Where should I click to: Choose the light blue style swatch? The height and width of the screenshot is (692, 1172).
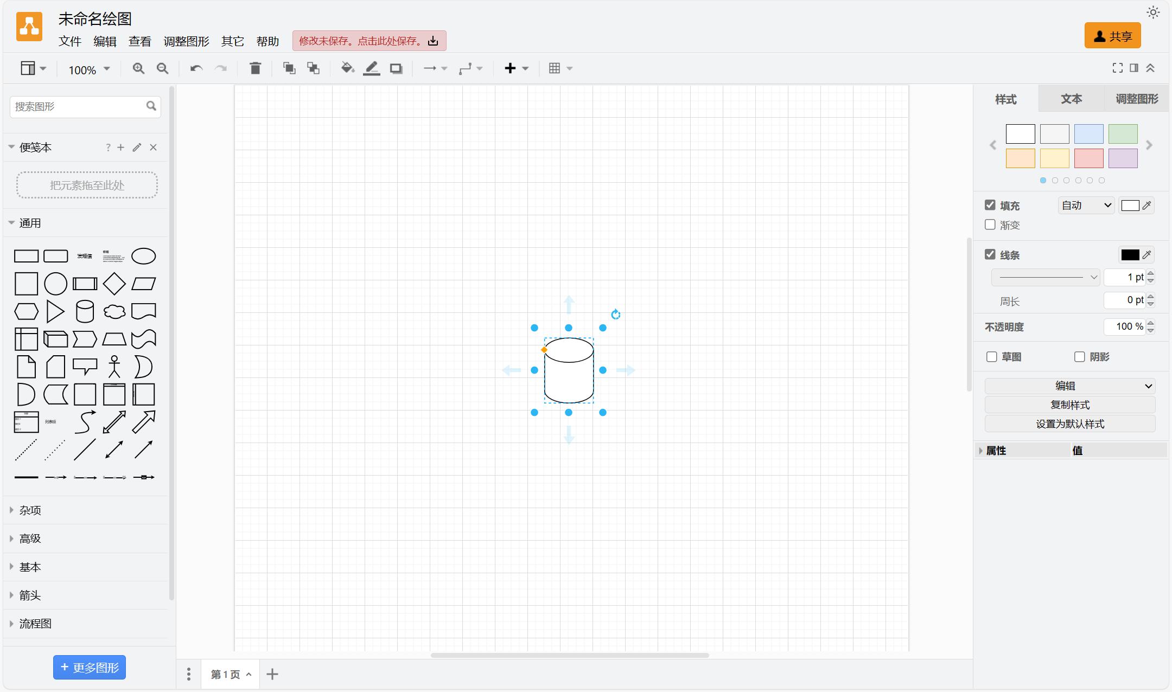tap(1088, 134)
